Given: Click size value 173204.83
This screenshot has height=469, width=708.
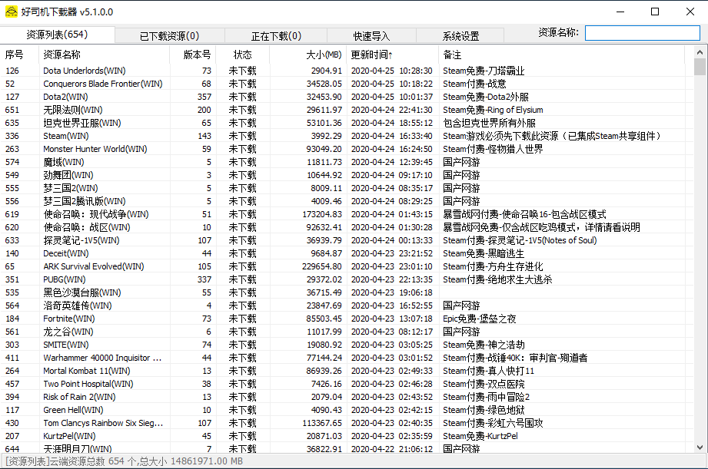Looking at the screenshot, I should pyautogui.click(x=322, y=215).
